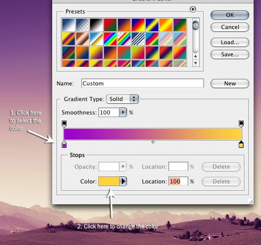This screenshot has width=261, height=245.
Task: Select the yellow color stop
Action: pos(241,144)
